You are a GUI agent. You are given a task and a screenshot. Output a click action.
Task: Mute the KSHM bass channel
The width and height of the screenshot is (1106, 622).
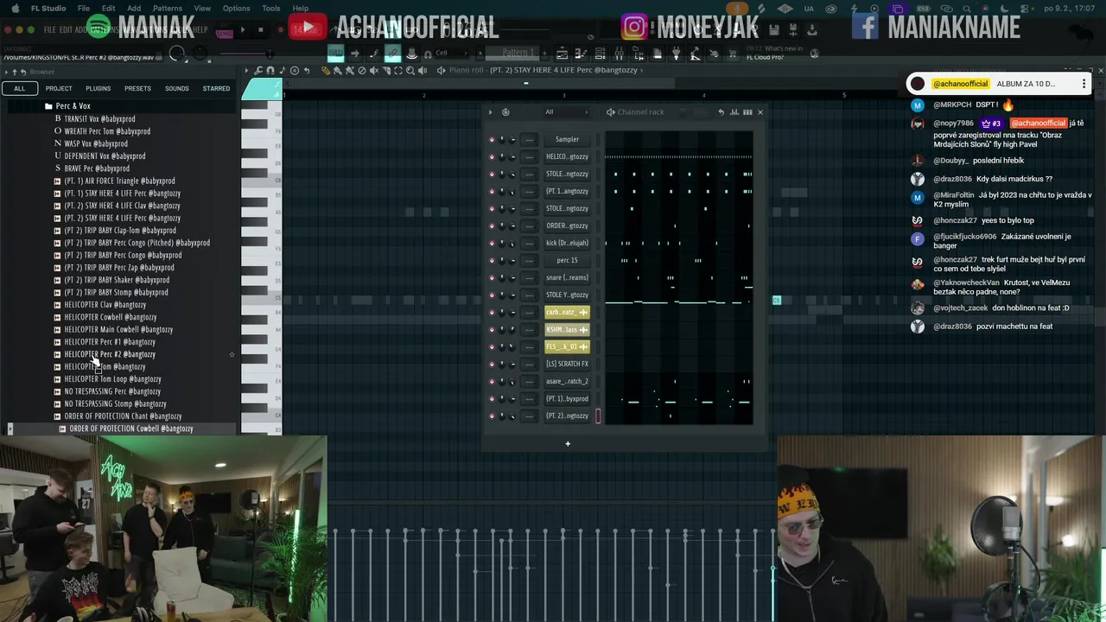(492, 329)
